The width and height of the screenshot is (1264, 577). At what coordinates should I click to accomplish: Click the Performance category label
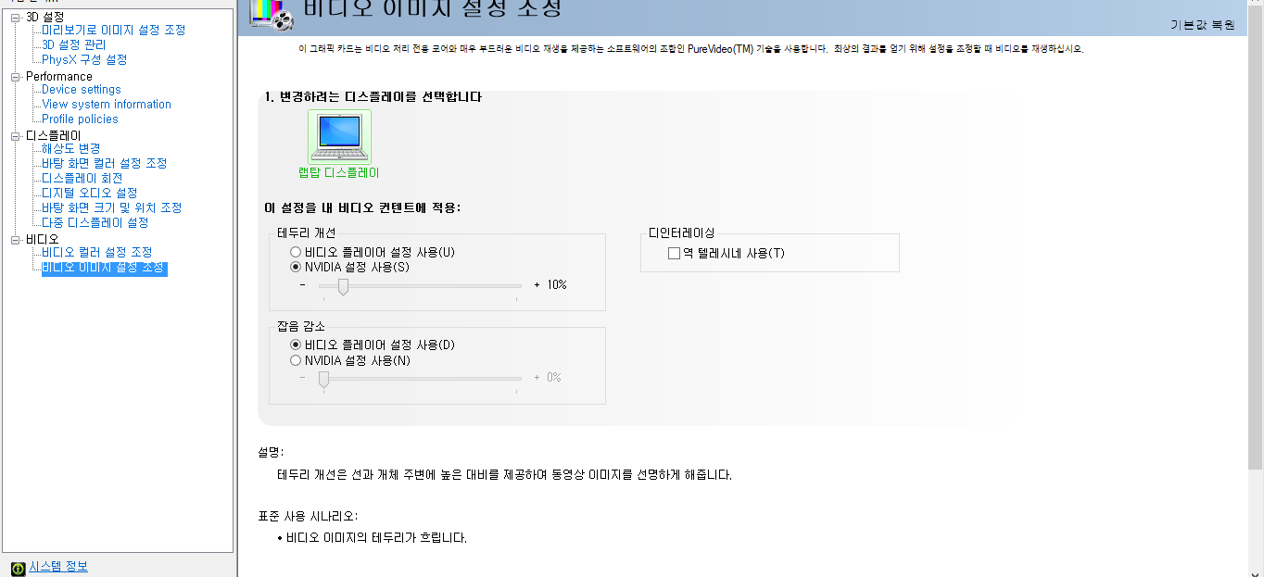59,77
